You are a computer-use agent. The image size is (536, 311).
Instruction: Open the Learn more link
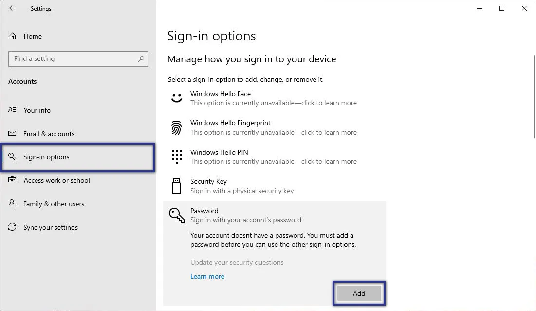207,276
